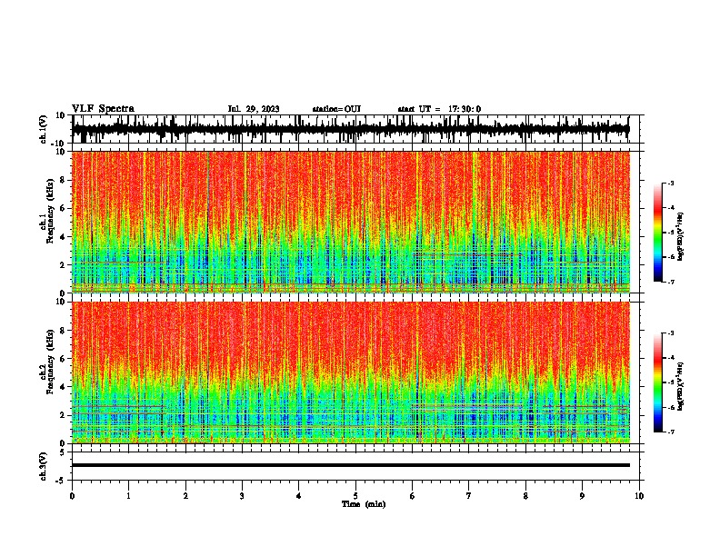Image resolution: width=720 pixels, height=556 pixels.
Task: Click time axis tick label "6"
Action: coord(413,496)
